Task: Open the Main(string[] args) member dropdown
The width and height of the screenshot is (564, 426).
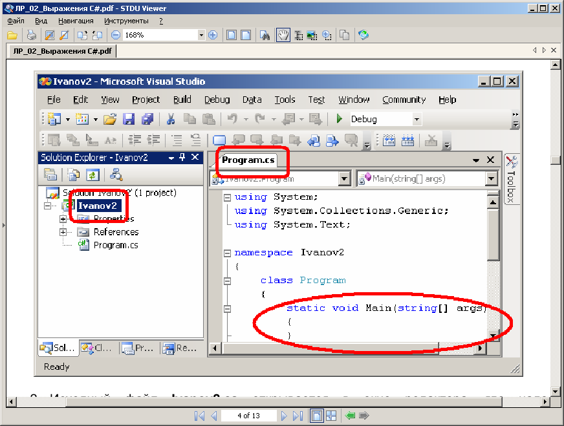Action: point(492,178)
